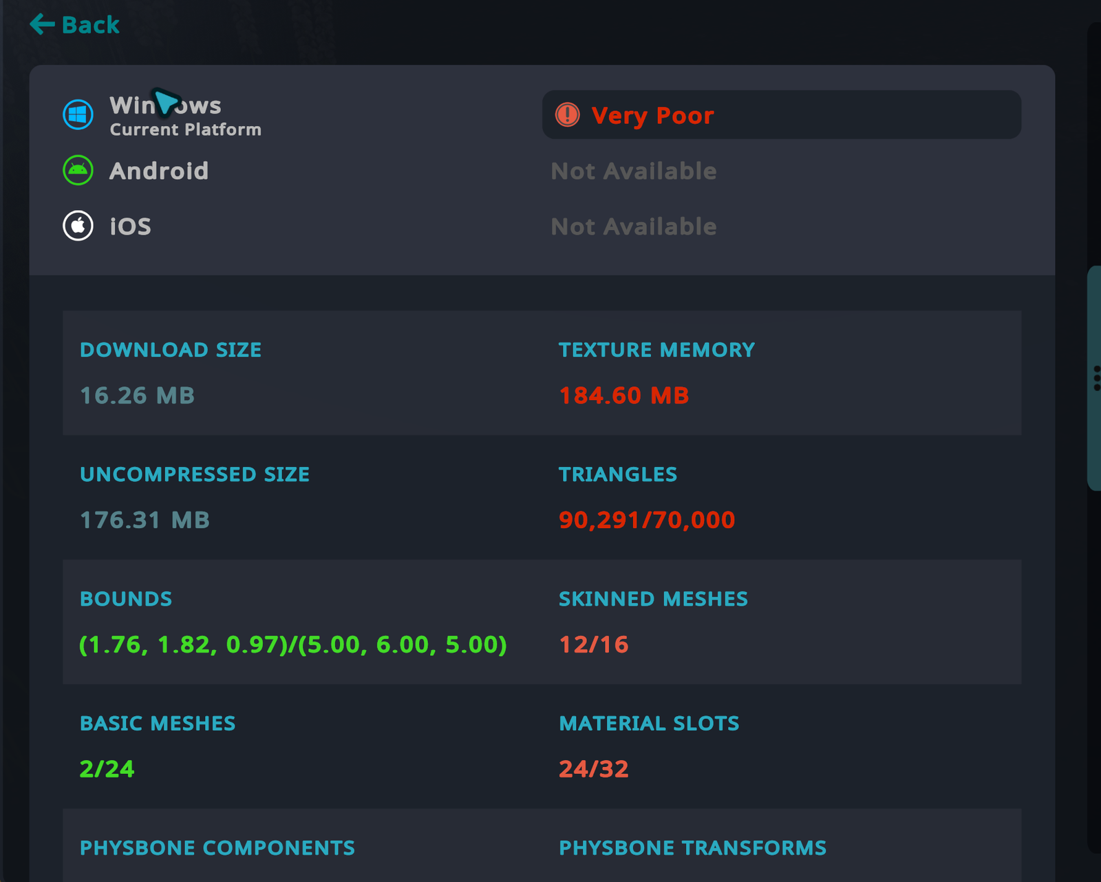This screenshot has height=882, width=1101.
Task: Click the 90,291/70,000 triangles count
Action: 647,520
